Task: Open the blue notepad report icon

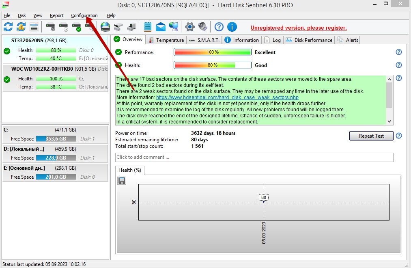Action: coord(148,27)
